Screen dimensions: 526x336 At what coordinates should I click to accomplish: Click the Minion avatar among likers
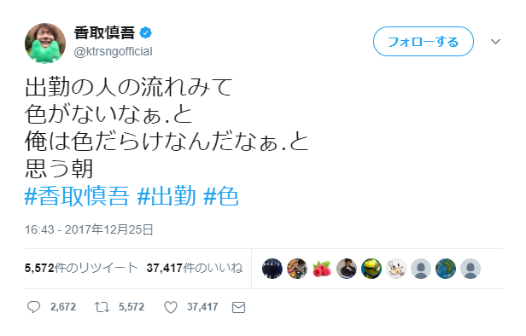371,269
